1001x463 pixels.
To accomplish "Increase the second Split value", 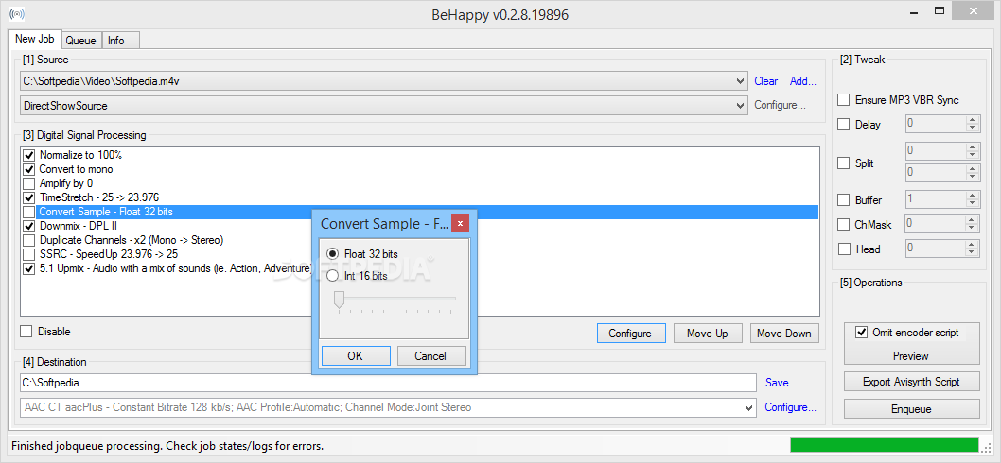I will [973, 168].
